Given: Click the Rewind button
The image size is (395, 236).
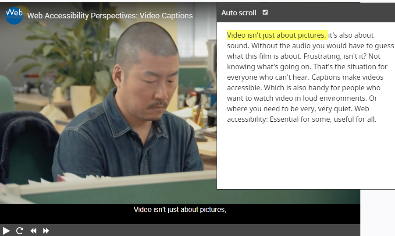Looking at the screenshot, I should point(33,231).
